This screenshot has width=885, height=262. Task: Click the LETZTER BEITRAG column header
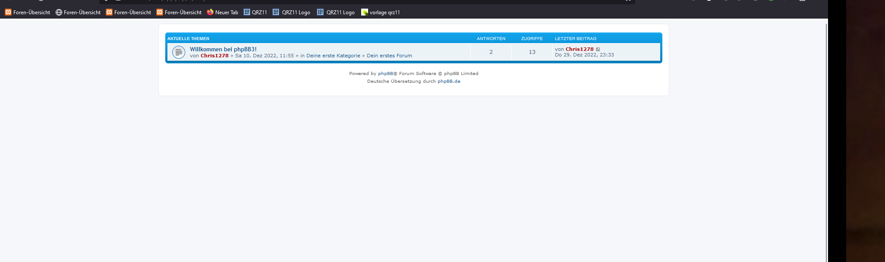point(576,39)
